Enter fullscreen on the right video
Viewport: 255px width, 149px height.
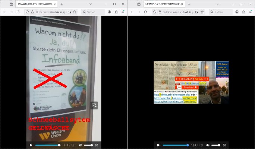click(224, 145)
